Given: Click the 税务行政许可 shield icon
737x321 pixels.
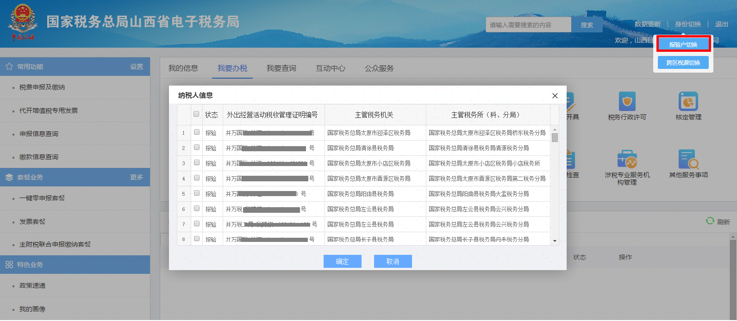Looking at the screenshot, I should pos(627,101).
